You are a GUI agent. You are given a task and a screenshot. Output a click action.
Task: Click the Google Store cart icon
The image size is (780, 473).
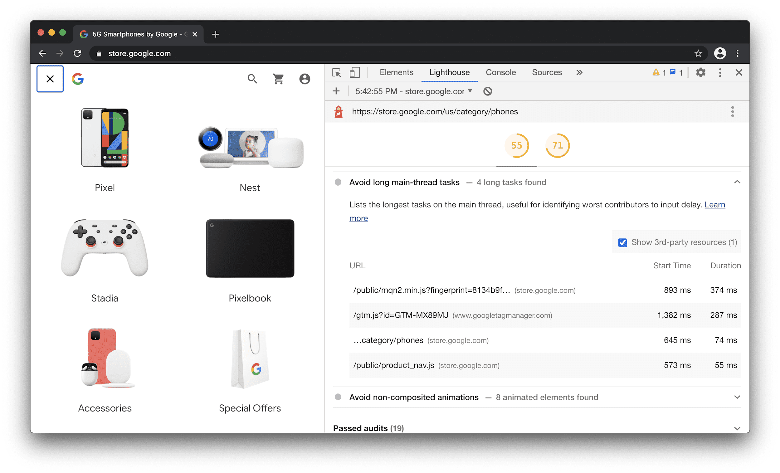tap(278, 79)
